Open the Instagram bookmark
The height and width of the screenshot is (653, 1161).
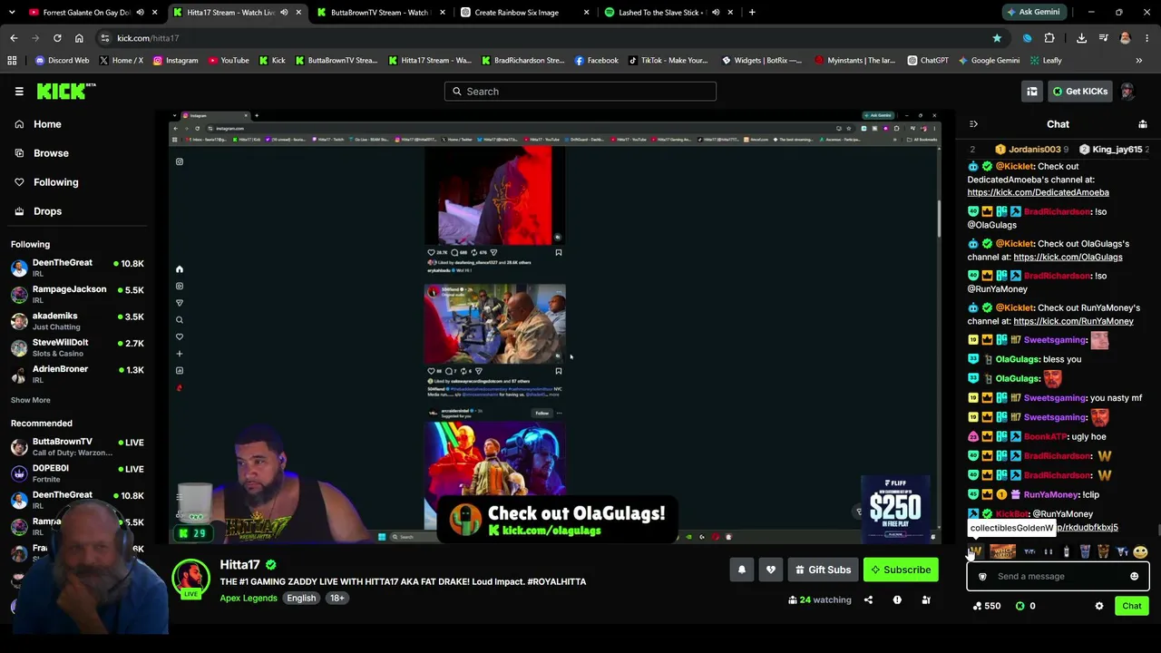pos(175,61)
